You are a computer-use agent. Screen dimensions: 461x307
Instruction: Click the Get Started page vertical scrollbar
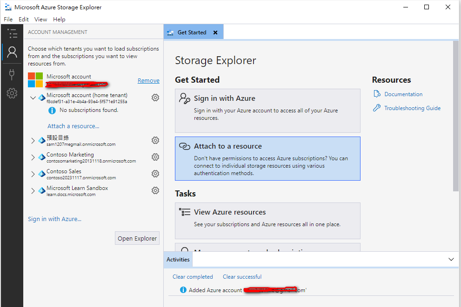[456, 116]
